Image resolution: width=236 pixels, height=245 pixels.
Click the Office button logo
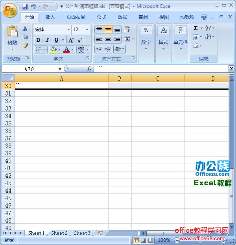pos(10,10)
